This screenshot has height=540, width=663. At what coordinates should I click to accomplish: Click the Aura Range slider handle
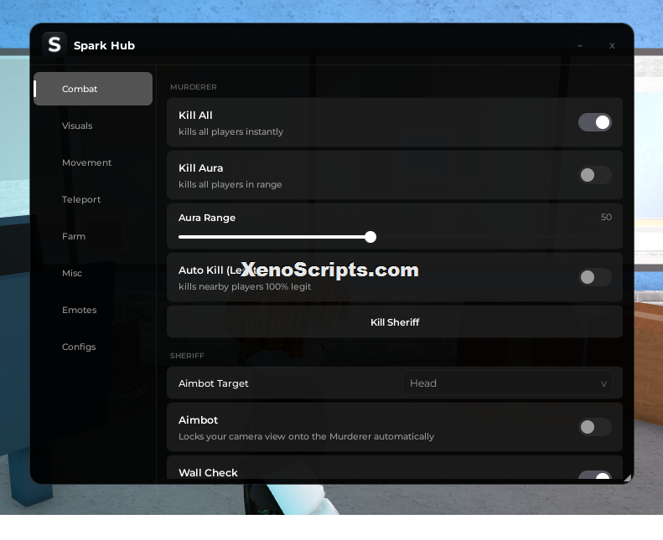(x=370, y=237)
